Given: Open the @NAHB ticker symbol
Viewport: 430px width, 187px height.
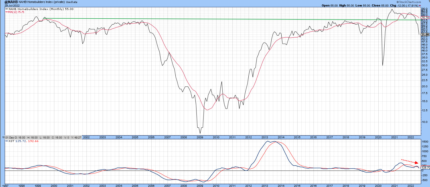Looking at the screenshot, I should (x=9, y=2).
